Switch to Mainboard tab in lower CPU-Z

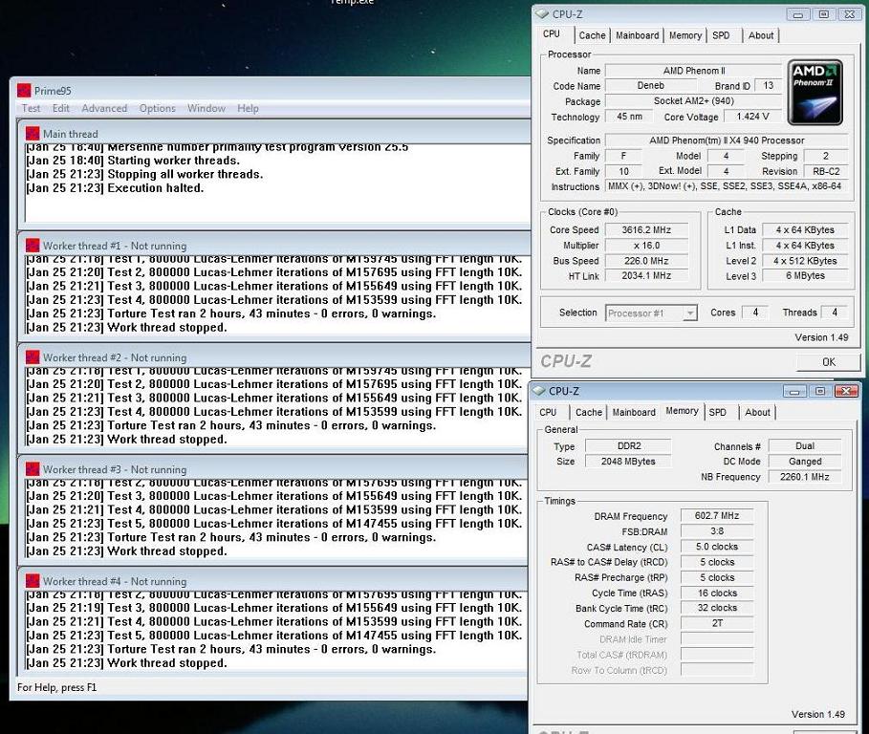click(634, 412)
